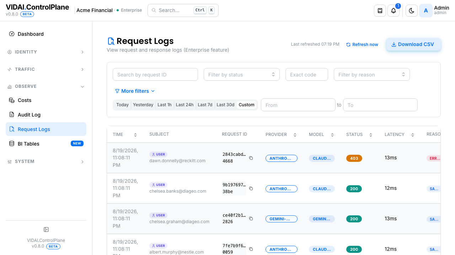
Task: Select Last 30d time range
Action: [225, 105]
